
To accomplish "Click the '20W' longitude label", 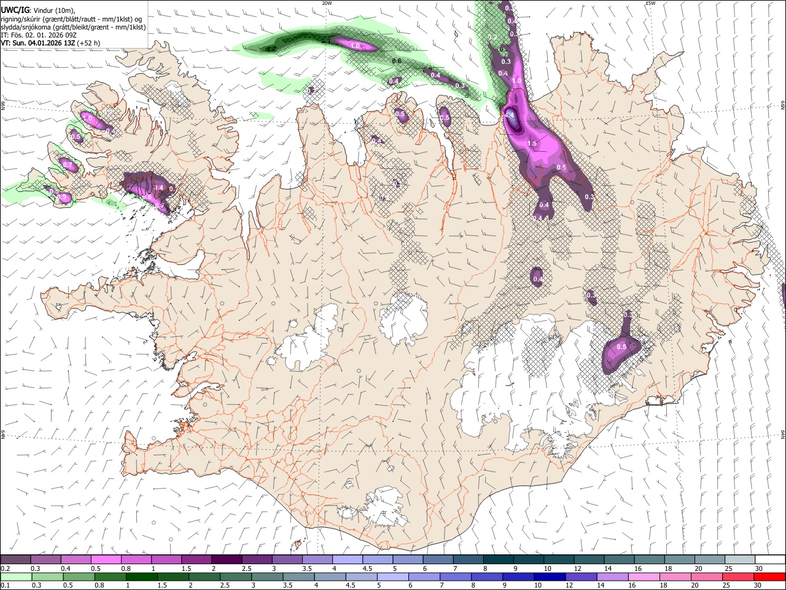I will pyautogui.click(x=327, y=3).
